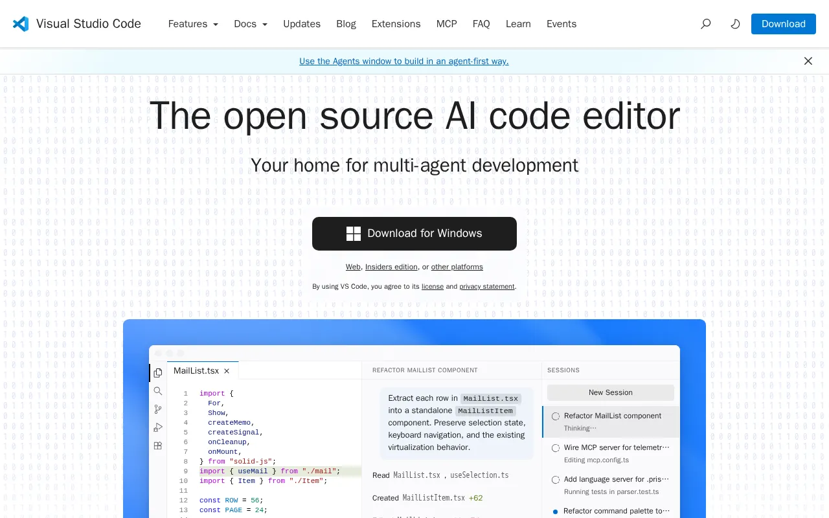829x518 pixels.
Task: Open the MCP nav item
Action: pyautogui.click(x=447, y=24)
